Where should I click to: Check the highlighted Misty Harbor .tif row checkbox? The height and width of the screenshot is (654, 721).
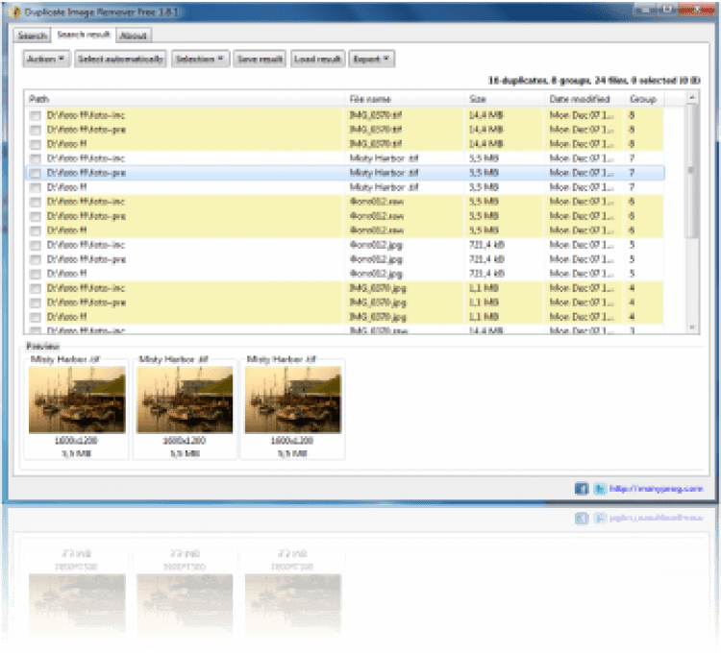(36, 173)
